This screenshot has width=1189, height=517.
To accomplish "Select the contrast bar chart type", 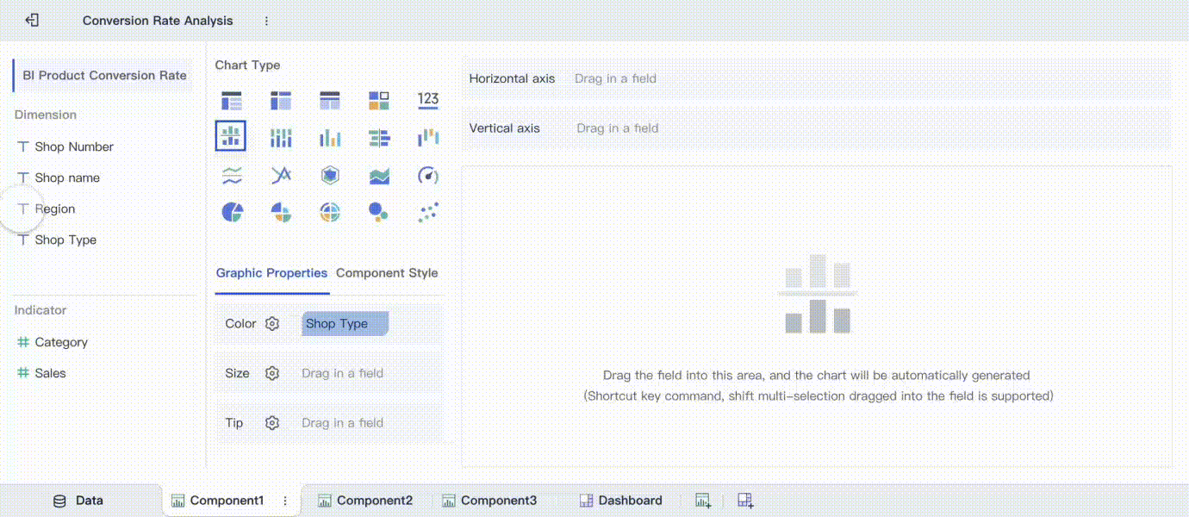I will [379, 138].
